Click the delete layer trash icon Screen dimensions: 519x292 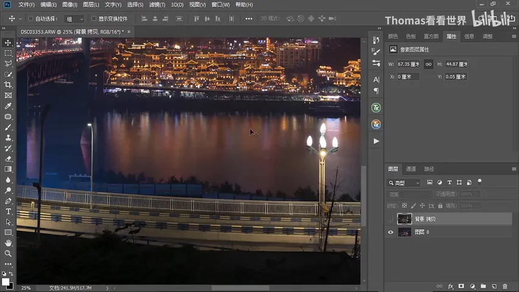point(505,286)
